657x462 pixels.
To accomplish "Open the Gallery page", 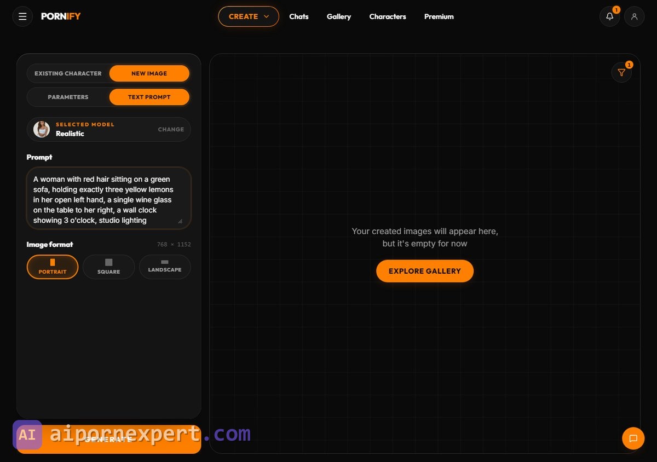I will click(339, 16).
